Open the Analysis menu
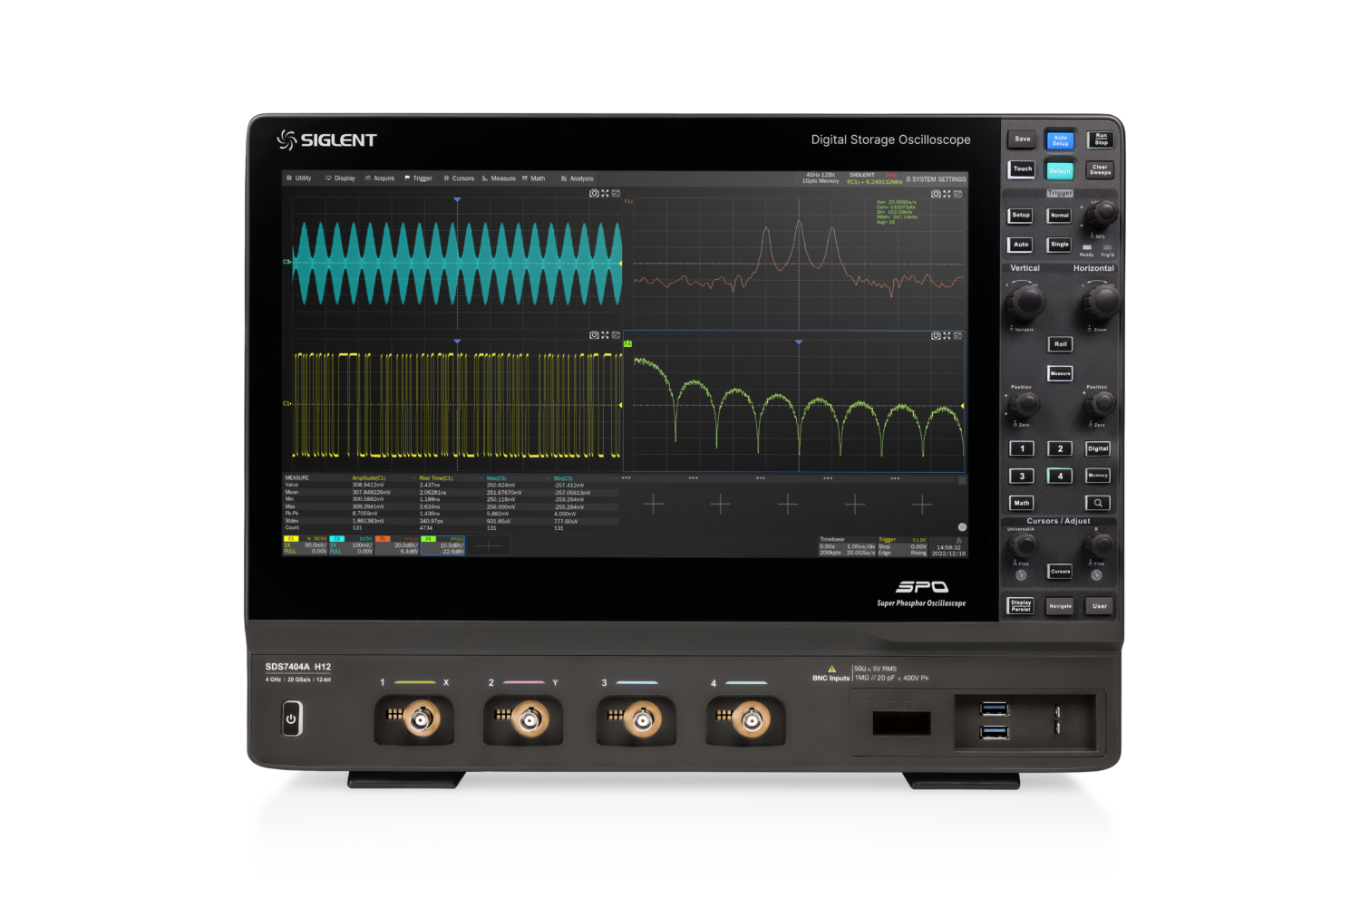The height and width of the screenshot is (906, 1360). click(578, 178)
